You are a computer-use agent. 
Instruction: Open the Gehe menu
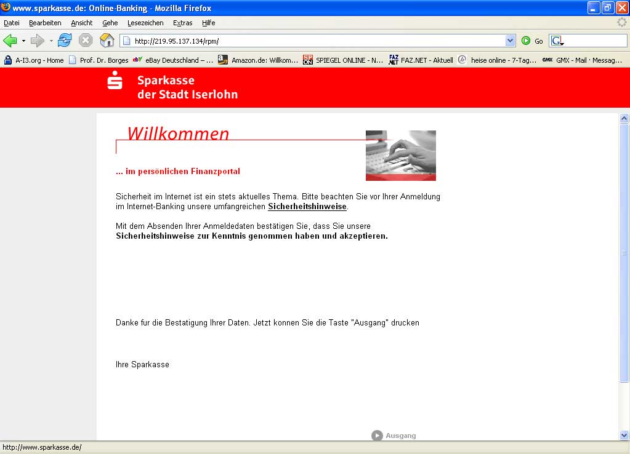(x=110, y=23)
